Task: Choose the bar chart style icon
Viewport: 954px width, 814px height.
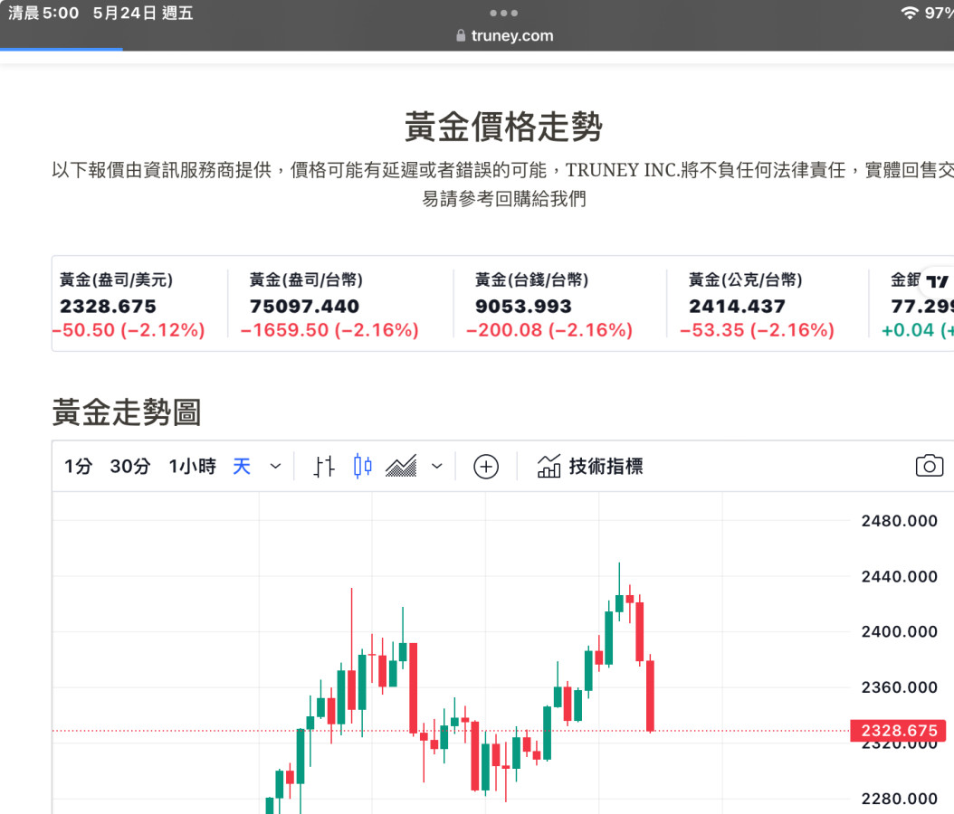Action: 324,467
